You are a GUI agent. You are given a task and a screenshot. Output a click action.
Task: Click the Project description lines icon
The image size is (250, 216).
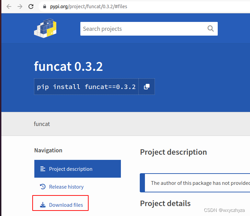click(43, 169)
